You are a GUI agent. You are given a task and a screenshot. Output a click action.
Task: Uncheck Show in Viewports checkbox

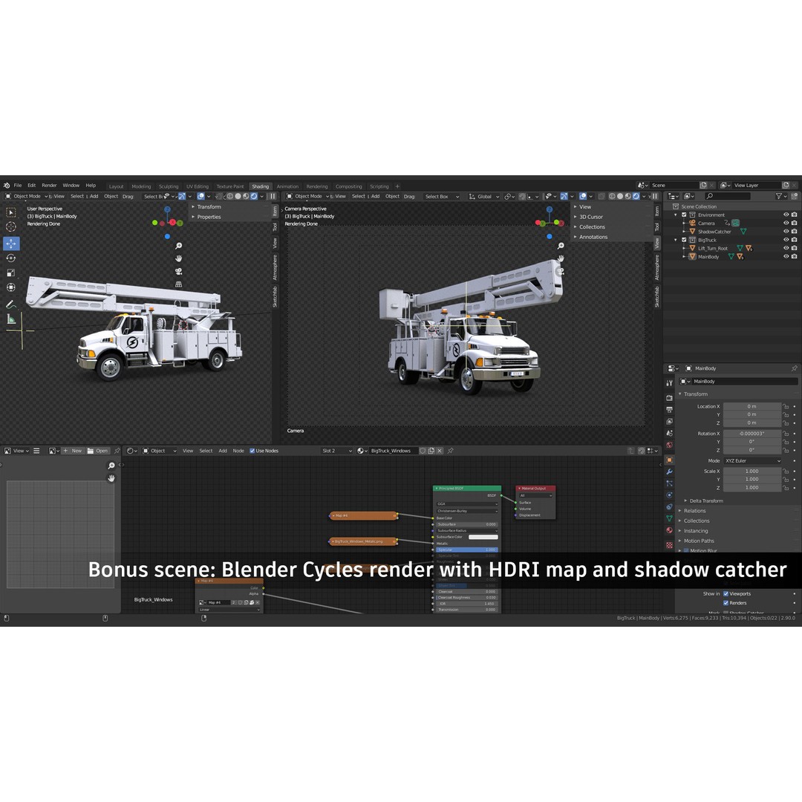click(x=726, y=594)
